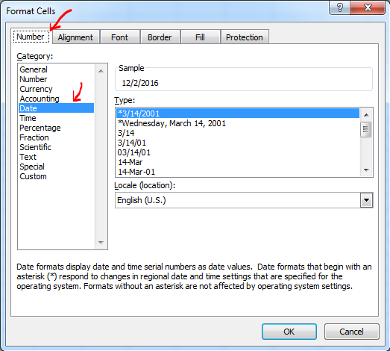Pick Percentage category
390x351 pixels.
(x=57, y=128)
